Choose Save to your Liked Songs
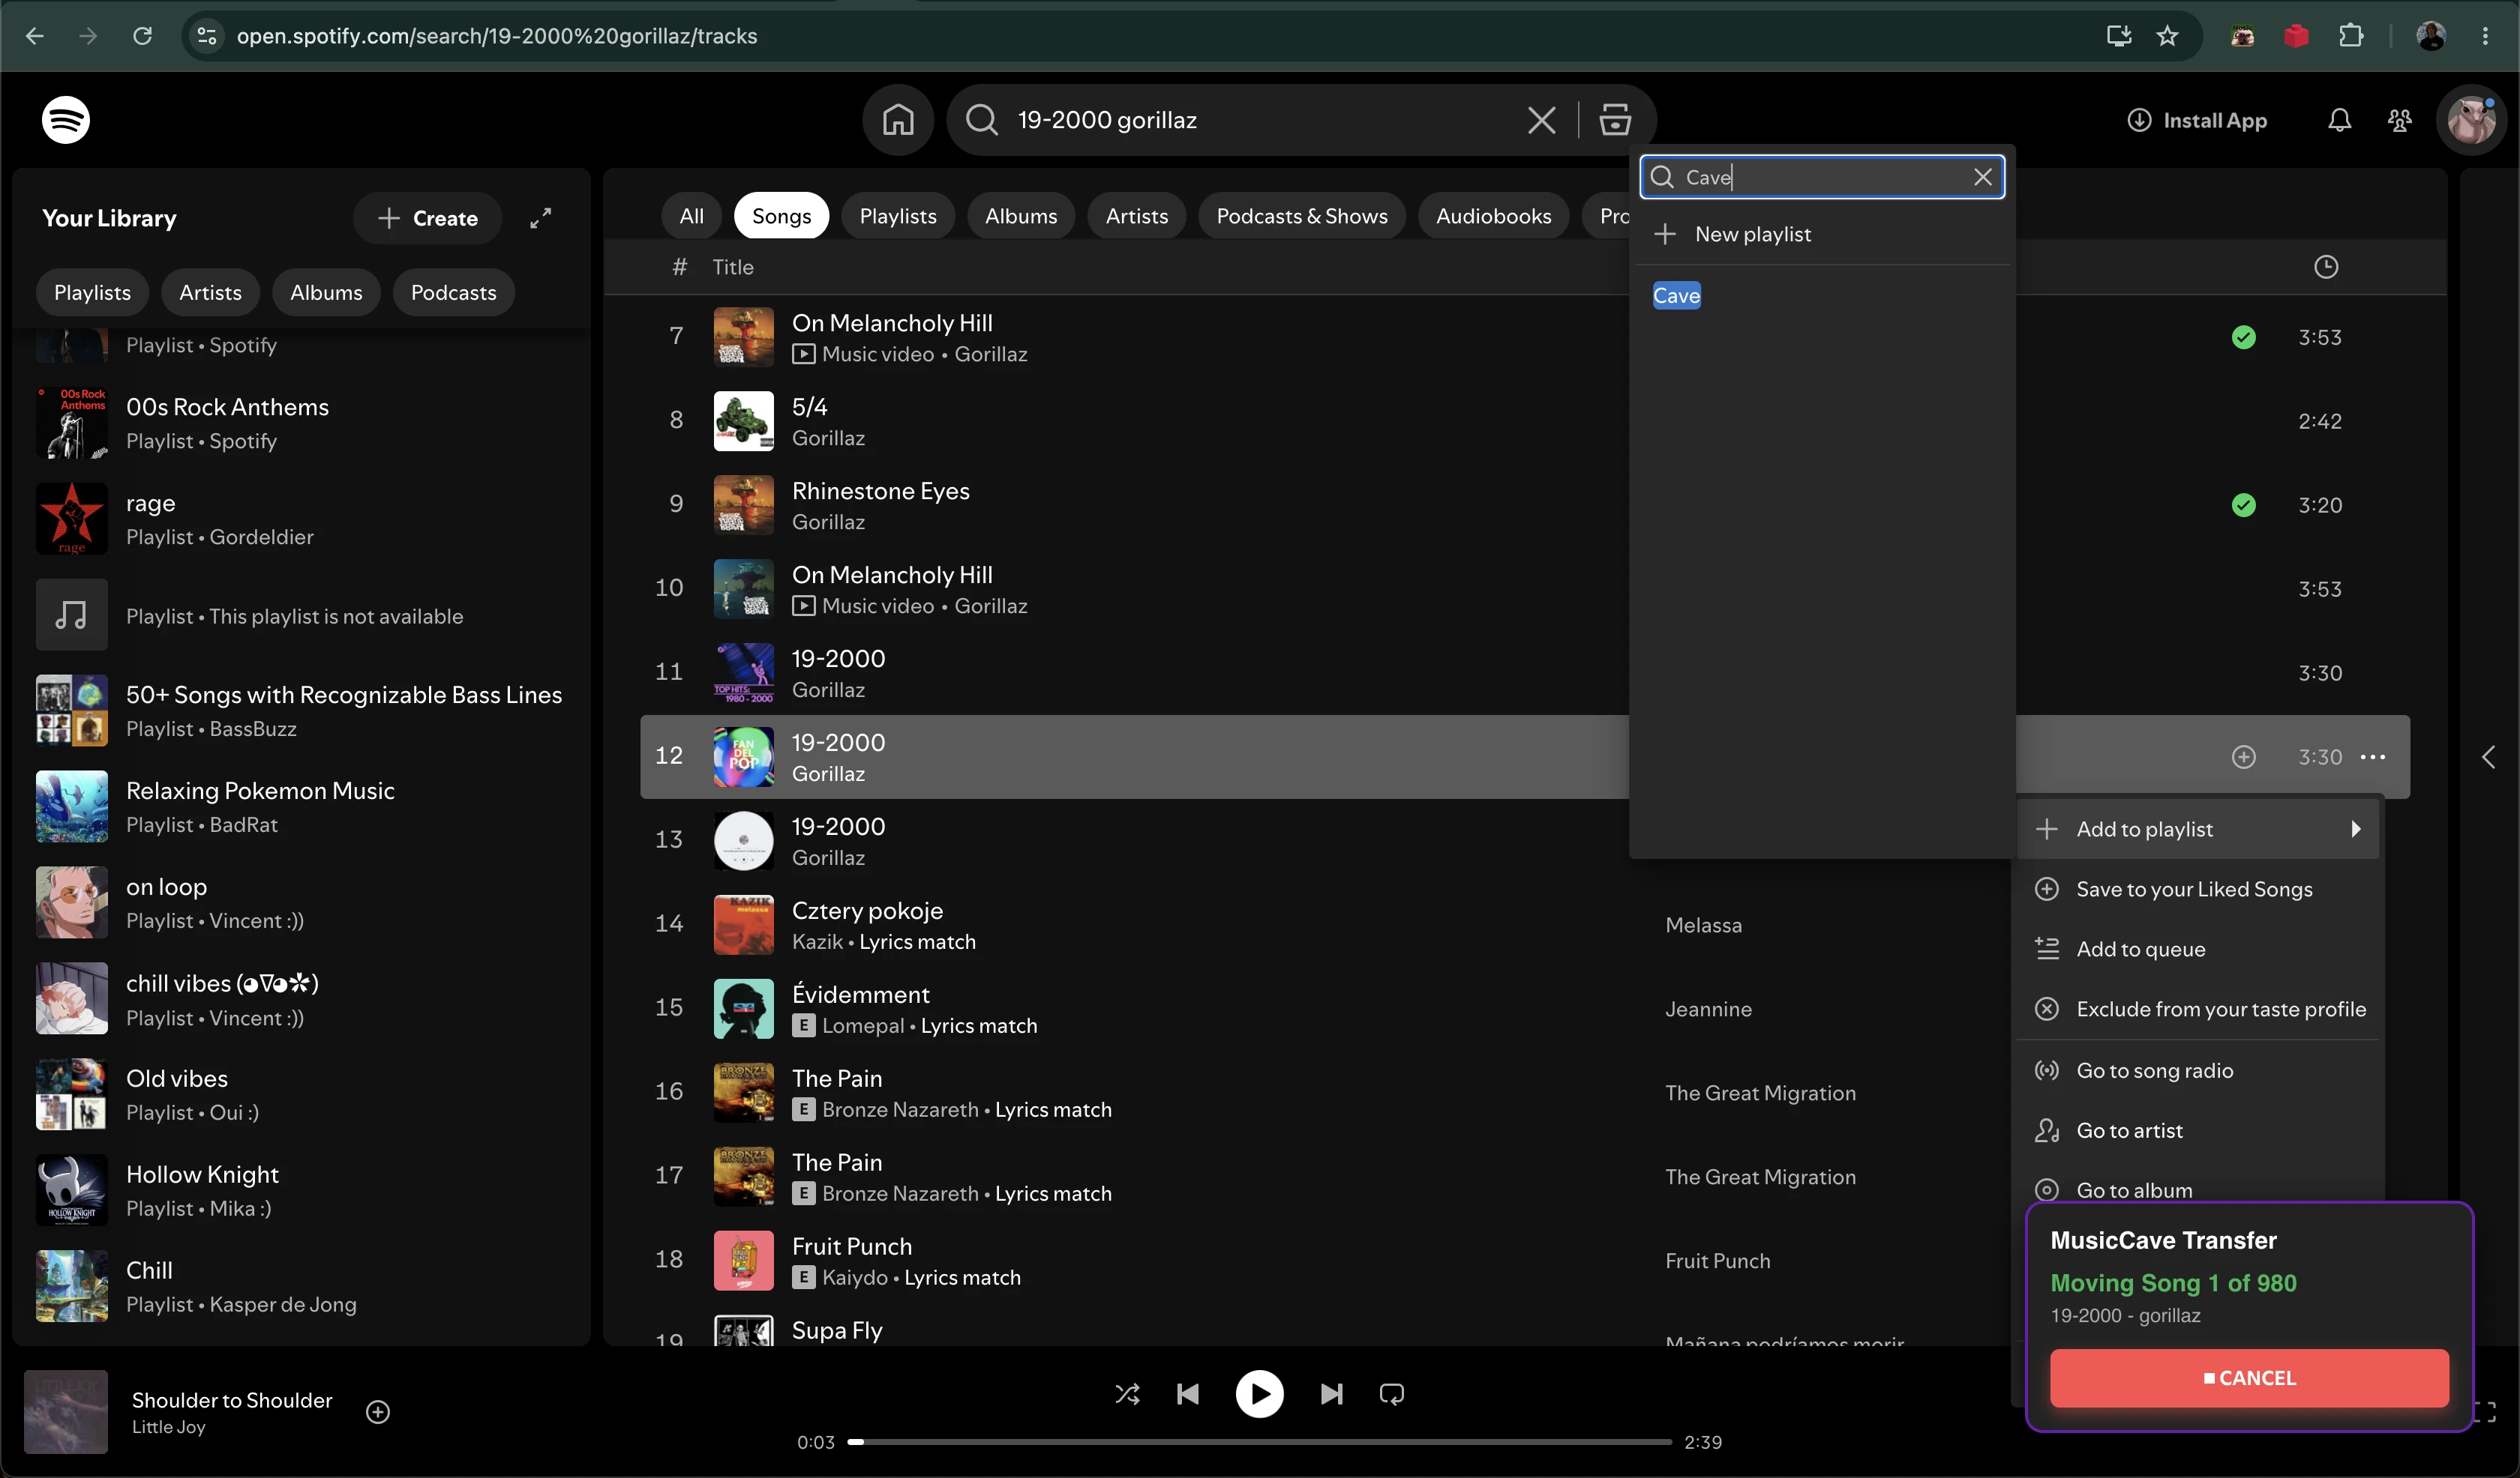 click(2198, 890)
